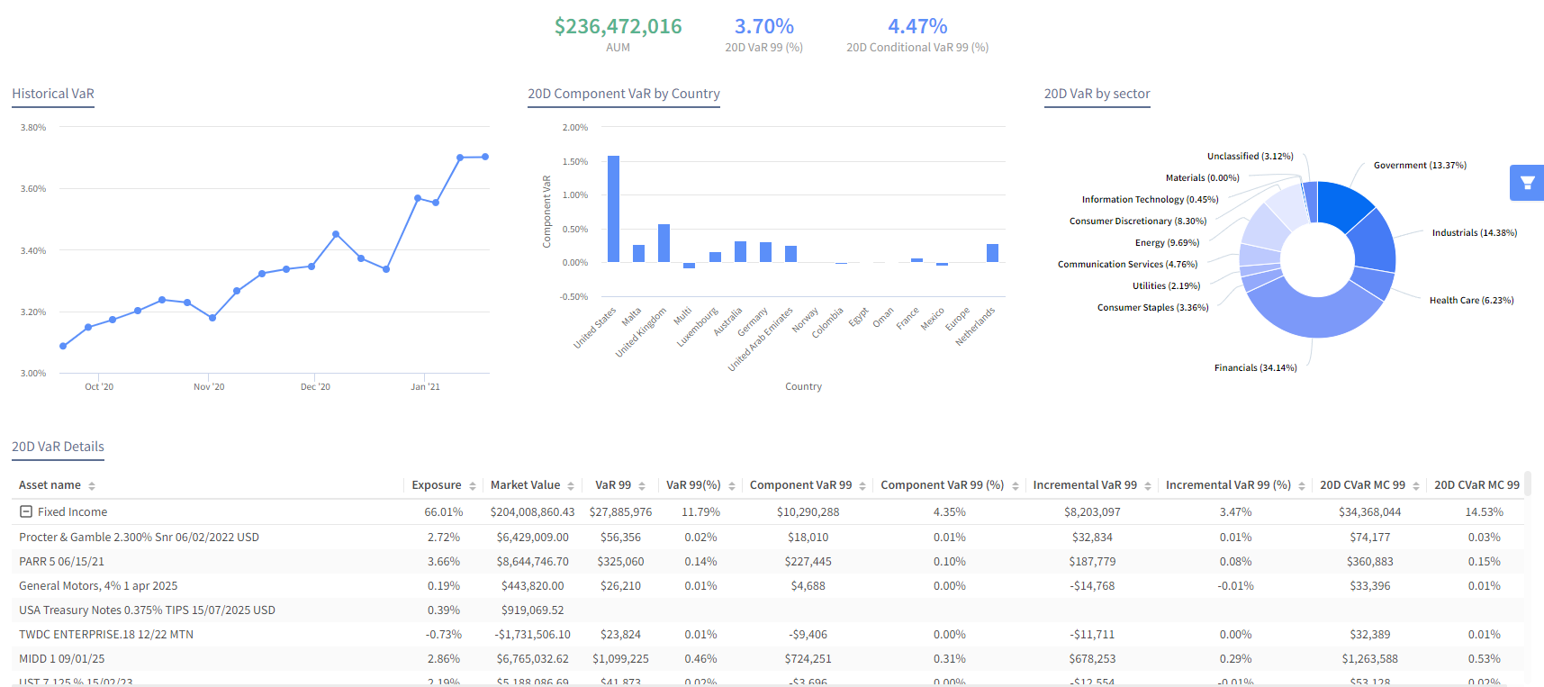Collapse the Fixed Income group row
1544x687 pixels.
[x=26, y=511]
